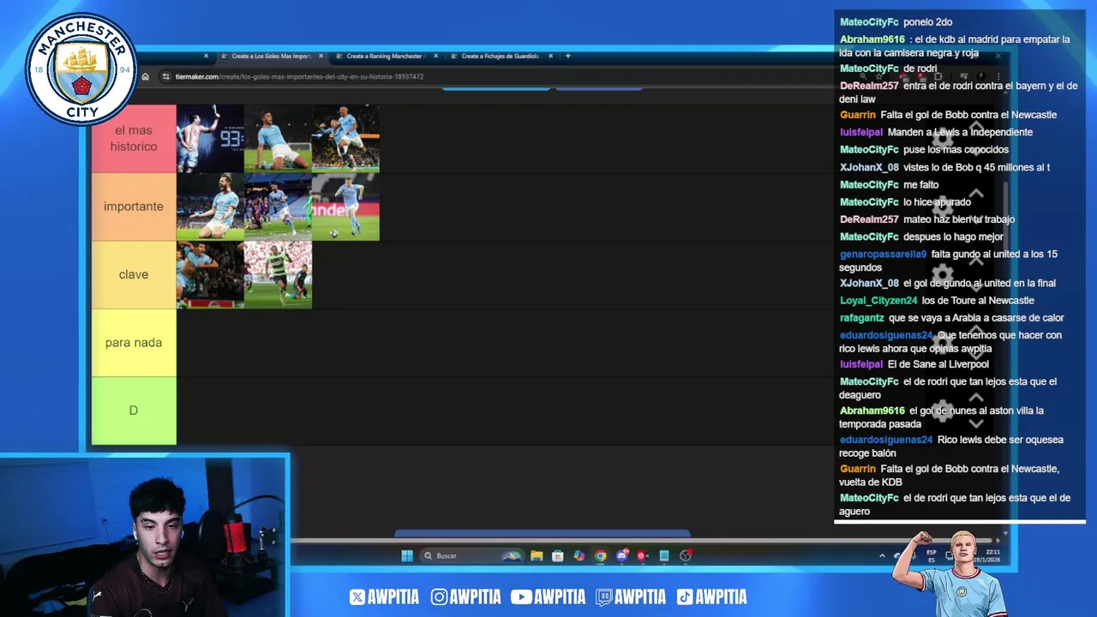Click chat username 'Abraham9616' near 'nunes' message
The width and height of the screenshot is (1097, 617).
pyautogui.click(x=872, y=410)
